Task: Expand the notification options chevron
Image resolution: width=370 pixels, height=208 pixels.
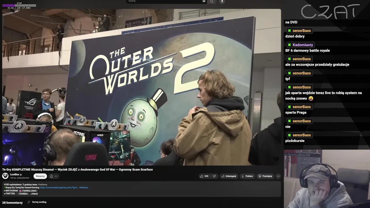Action: click(x=56, y=176)
